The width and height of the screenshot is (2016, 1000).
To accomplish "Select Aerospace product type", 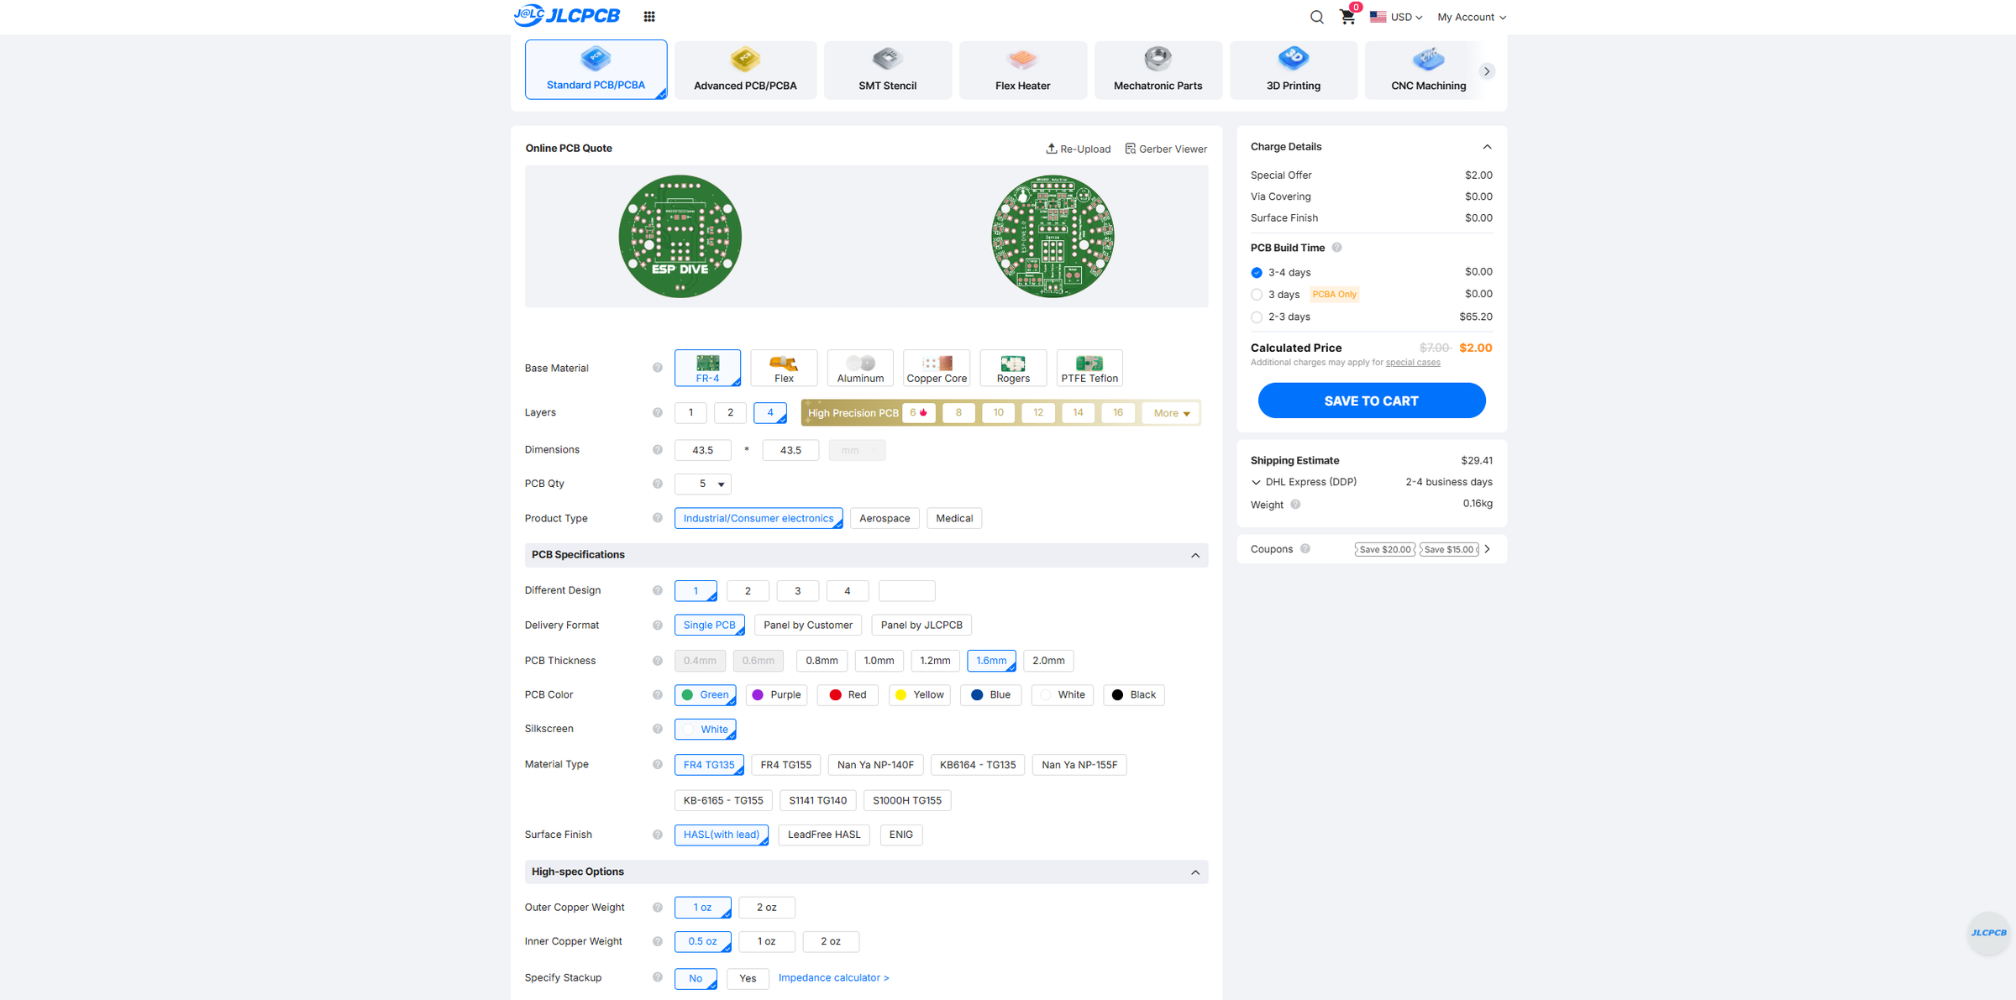I will (x=885, y=518).
